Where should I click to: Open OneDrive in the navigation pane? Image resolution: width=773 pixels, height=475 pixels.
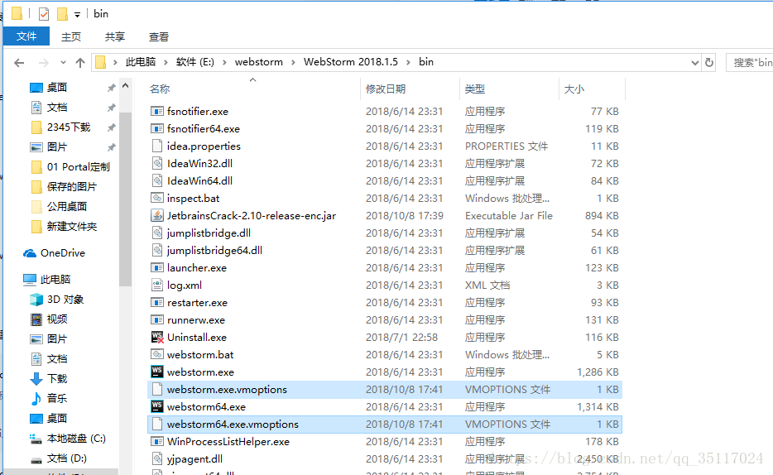click(63, 253)
